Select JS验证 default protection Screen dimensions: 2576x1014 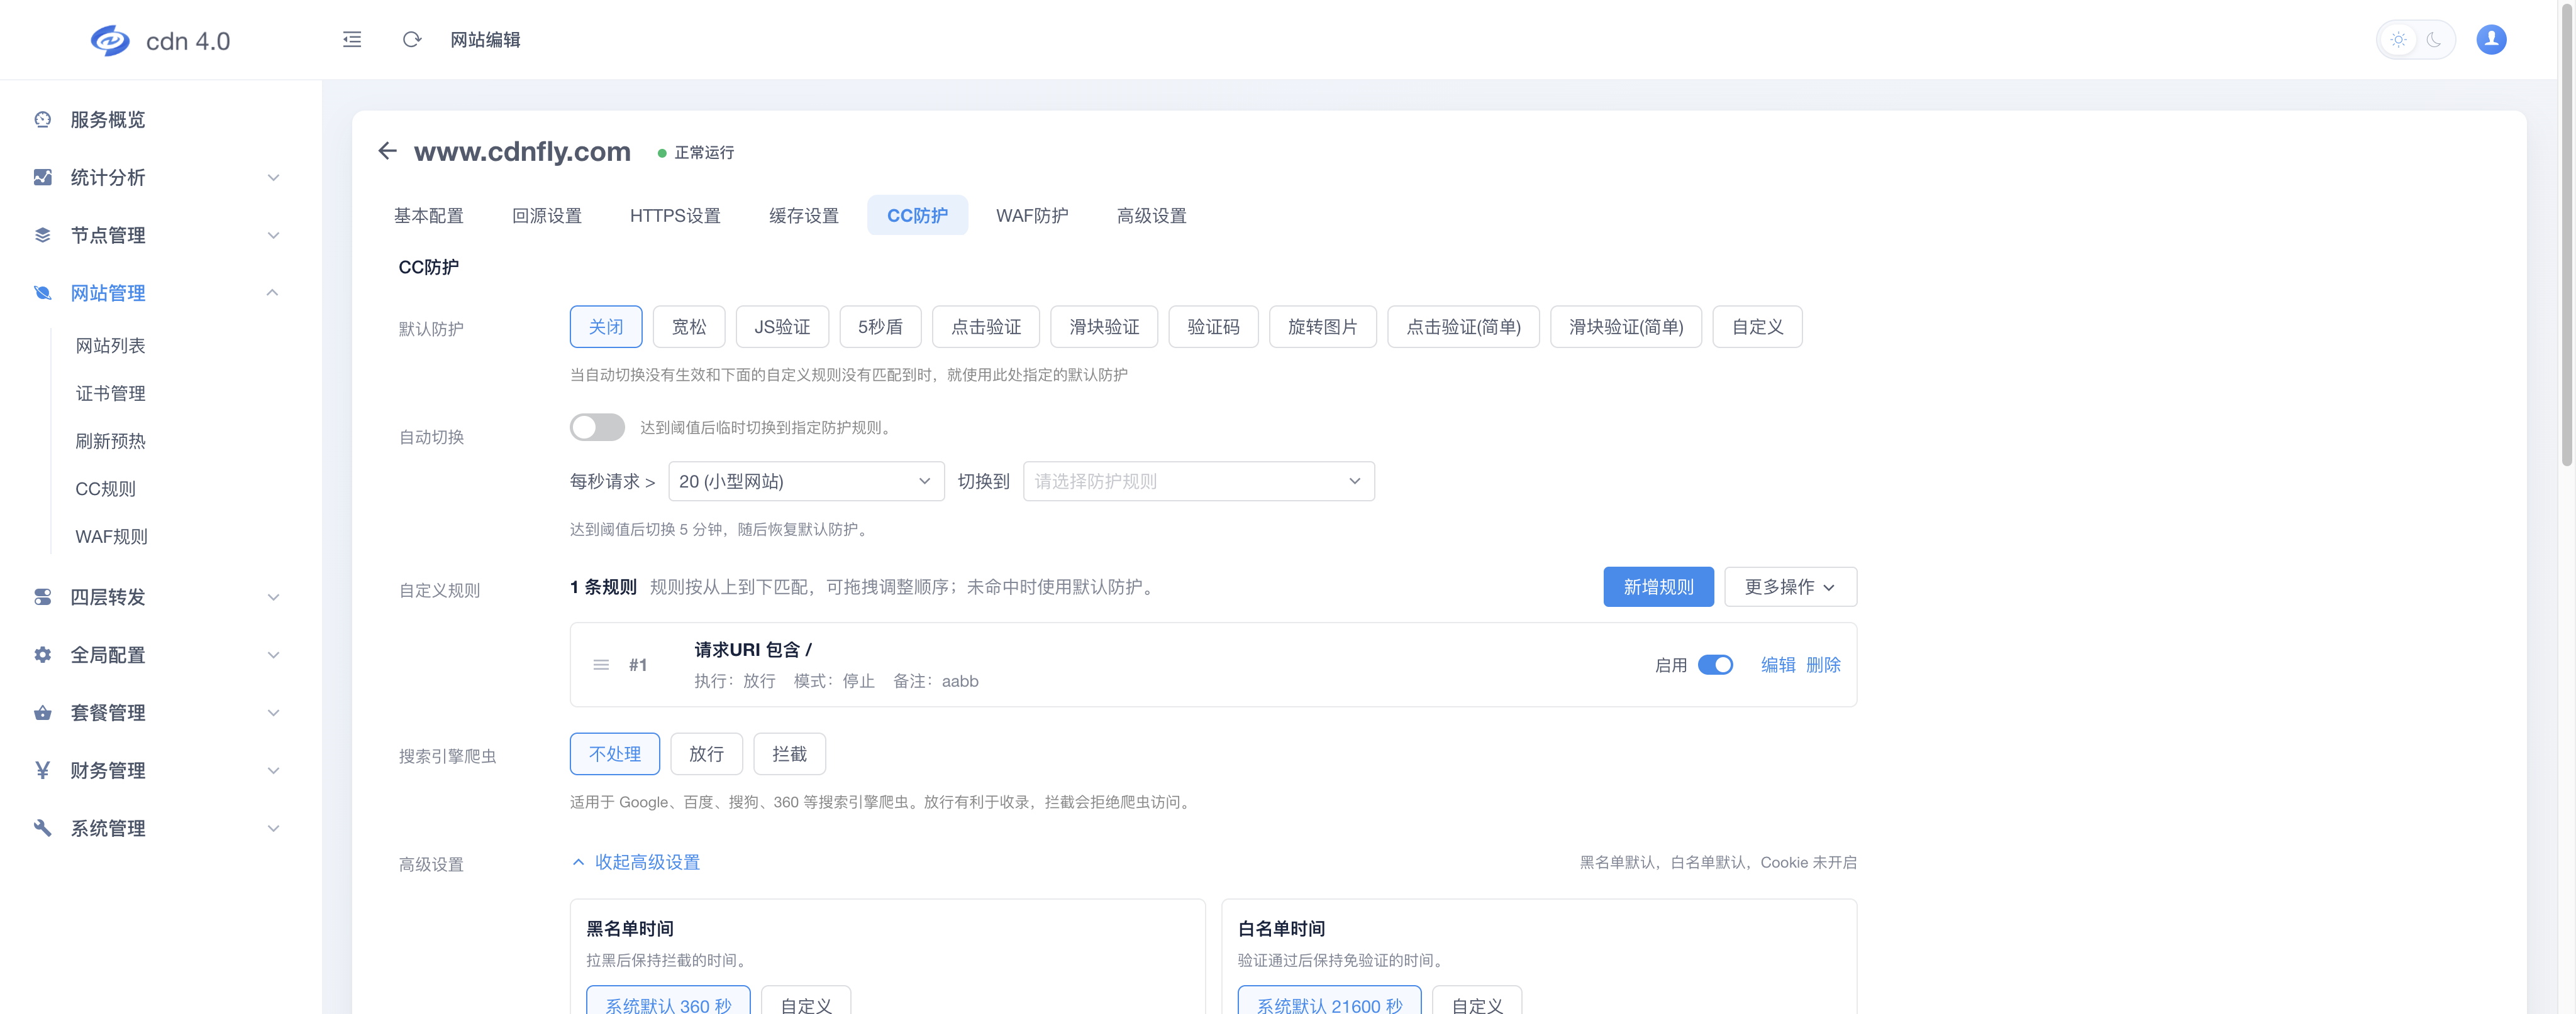(782, 327)
